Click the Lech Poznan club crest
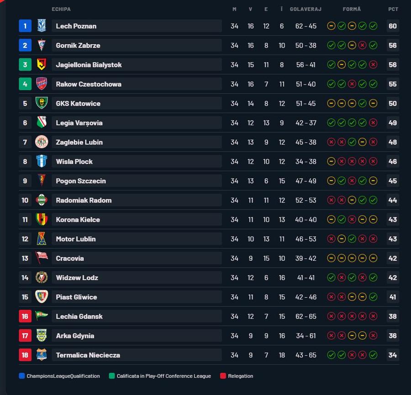Screen dimensions: 411x395 click(x=42, y=26)
